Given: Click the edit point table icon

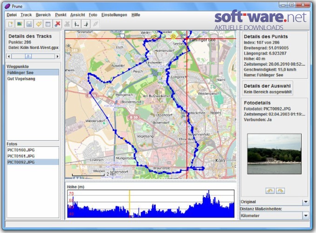Looking at the screenshot, I should (x=48, y=24).
